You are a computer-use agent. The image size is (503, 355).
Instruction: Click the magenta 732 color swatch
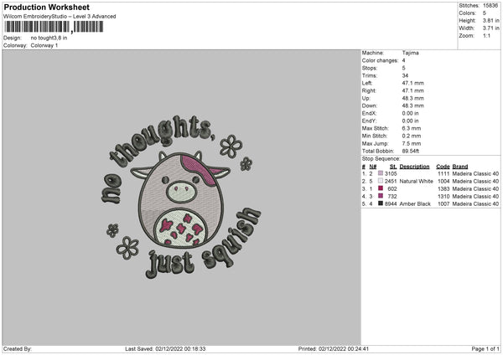(x=381, y=196)
